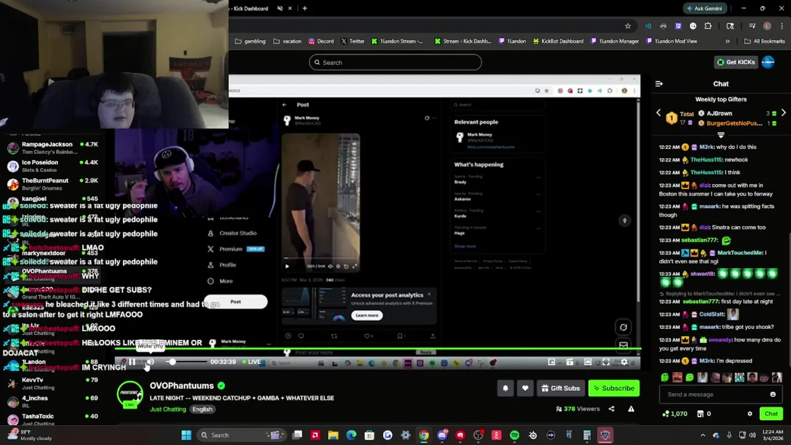This screenshot has width=791, height=445.
Task: Open the player settings gear
Action: (624, 362)
